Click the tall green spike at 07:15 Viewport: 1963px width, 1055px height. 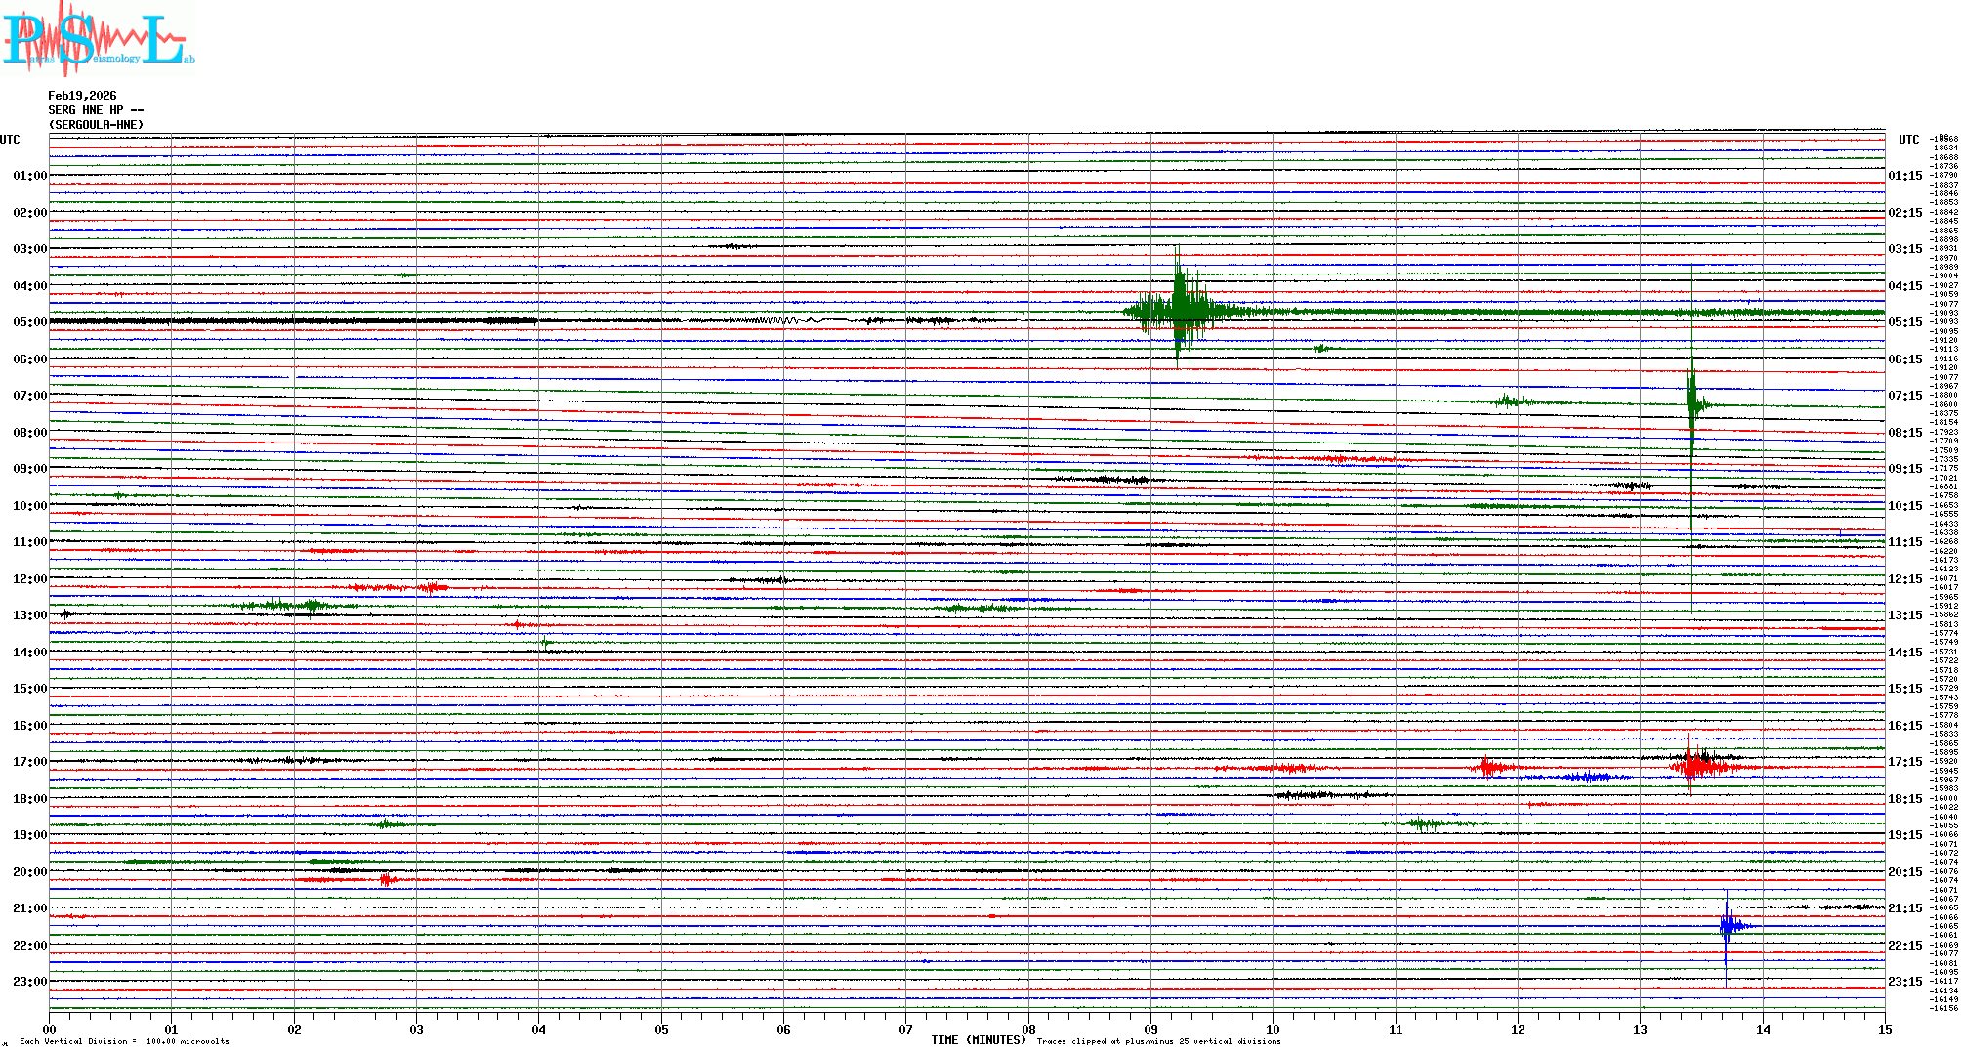(1692, 402)
